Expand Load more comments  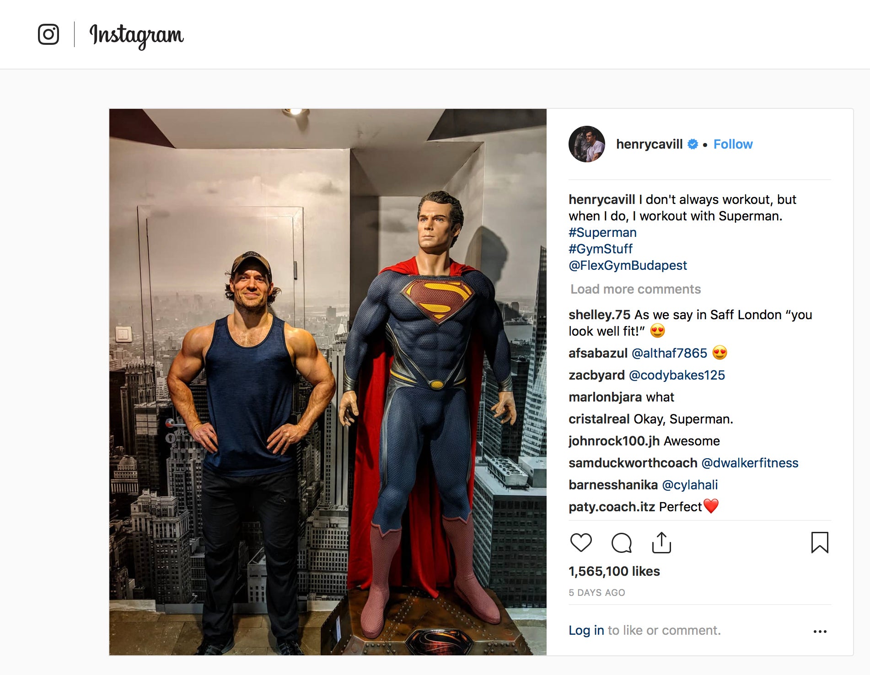point(635,289)
